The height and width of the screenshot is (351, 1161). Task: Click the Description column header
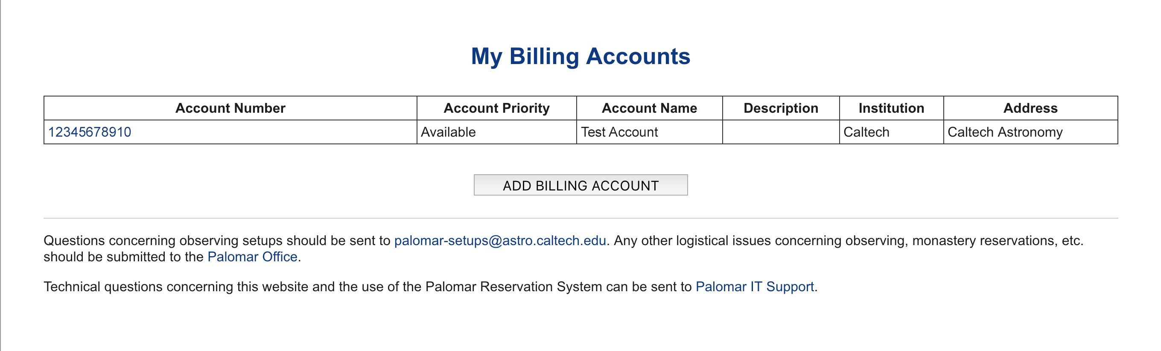click(781, 108)
